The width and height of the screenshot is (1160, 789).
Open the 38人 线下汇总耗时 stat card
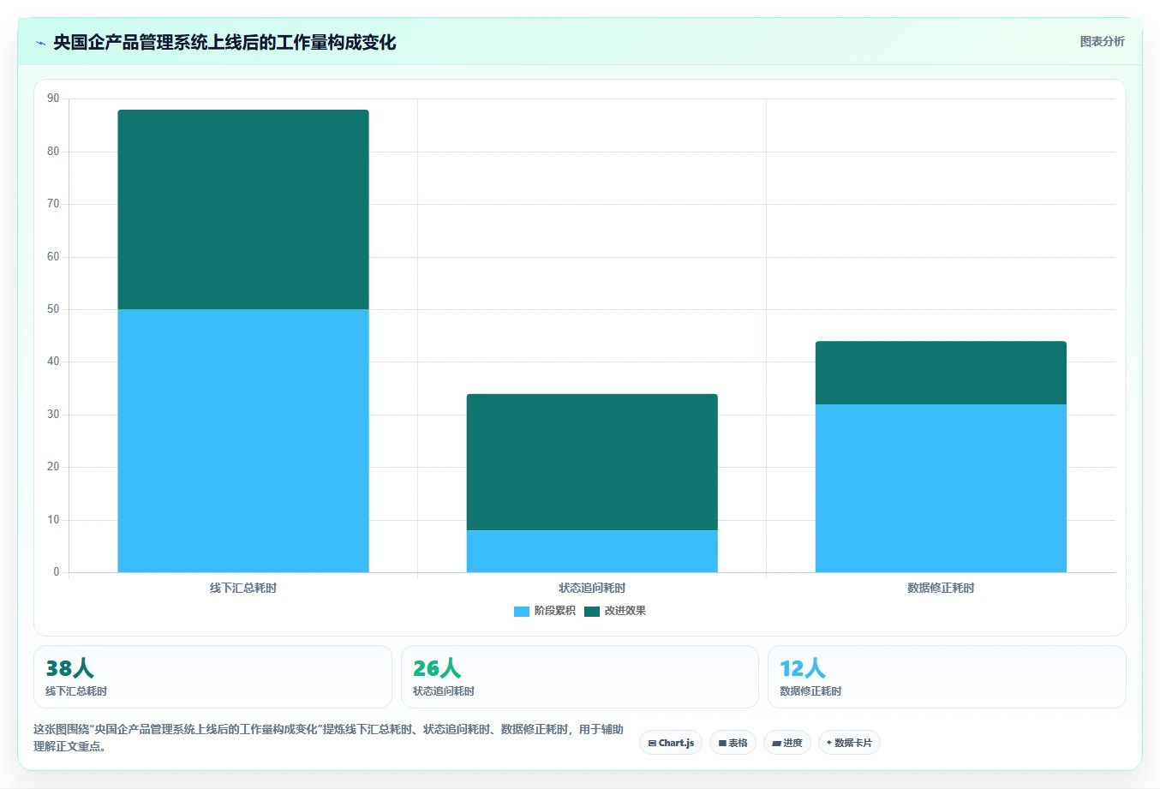[x=212, y=677]
